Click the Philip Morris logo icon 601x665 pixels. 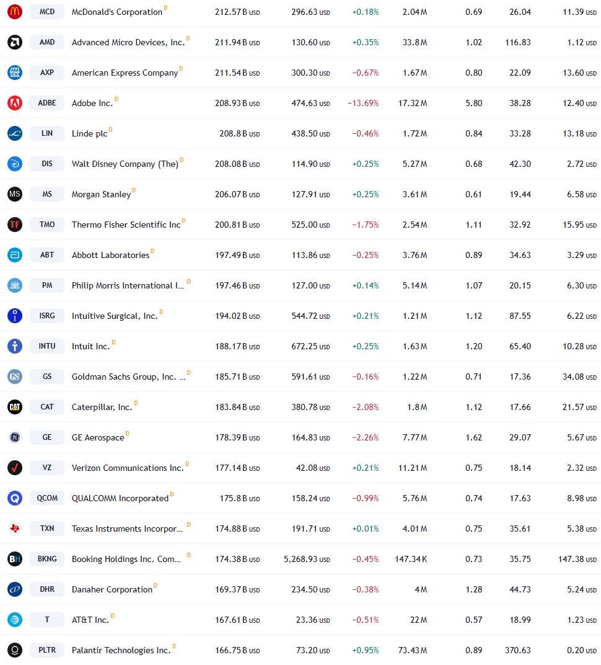pos(15,285)
